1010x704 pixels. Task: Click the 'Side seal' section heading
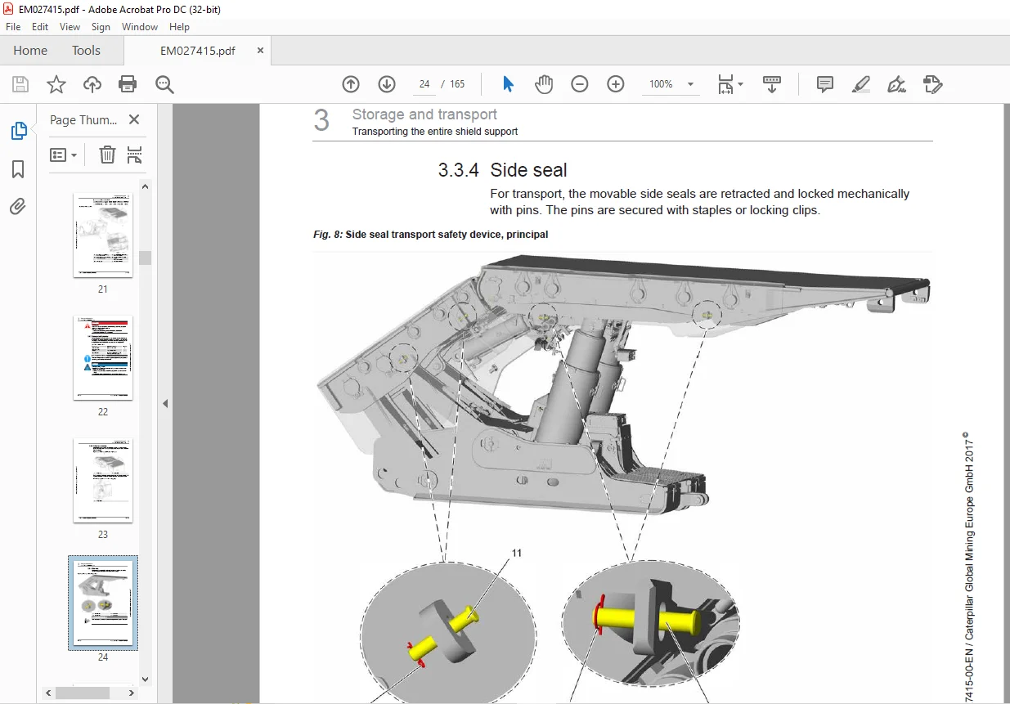point(528,170)
